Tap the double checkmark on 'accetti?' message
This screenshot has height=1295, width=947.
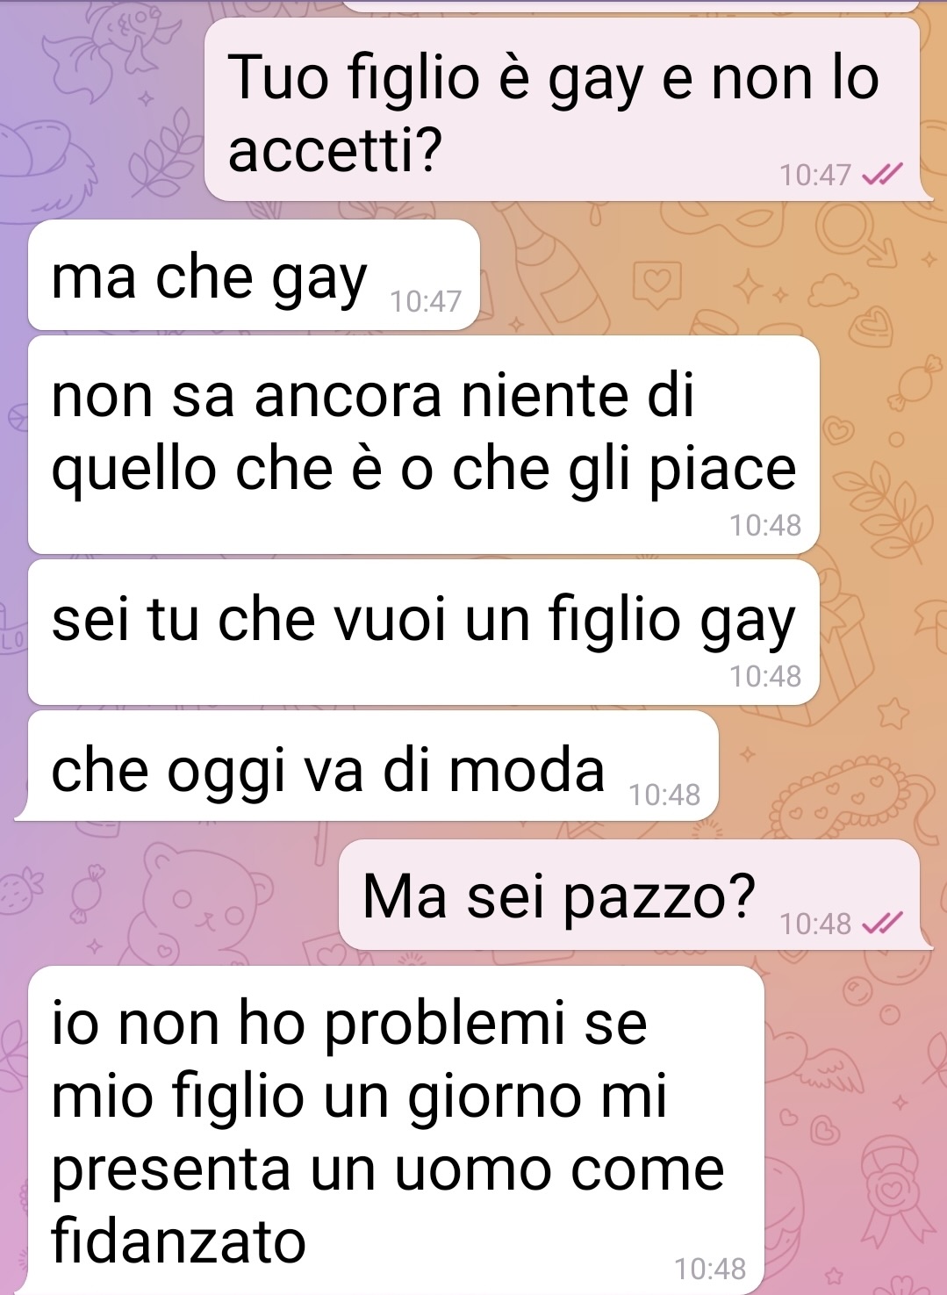tap(880, 176)
